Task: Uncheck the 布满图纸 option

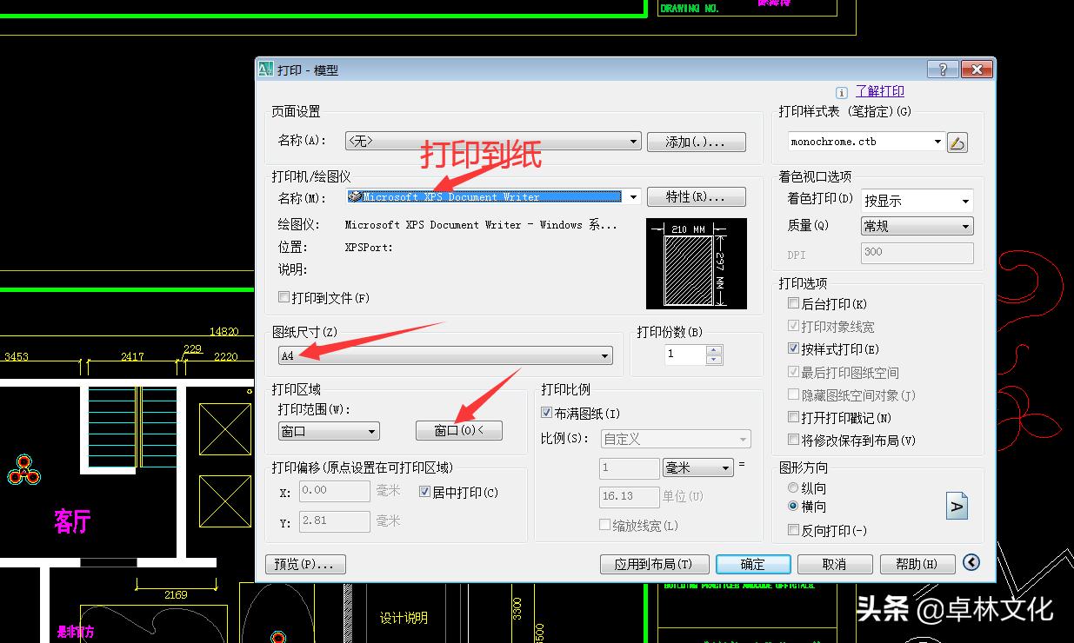Action: coord(546,413)
